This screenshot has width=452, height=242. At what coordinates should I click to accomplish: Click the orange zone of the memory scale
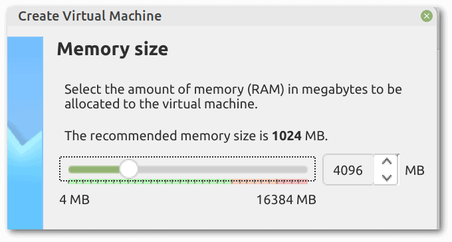(x=254, y=181)
